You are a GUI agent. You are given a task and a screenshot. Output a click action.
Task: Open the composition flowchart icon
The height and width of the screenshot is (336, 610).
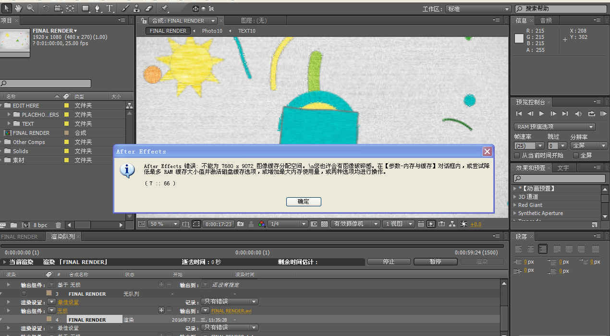pos(452,224)
